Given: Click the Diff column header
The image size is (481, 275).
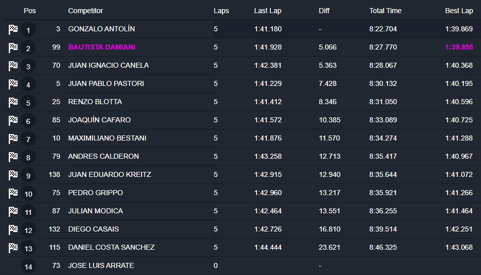Looking at the screenshot, I should coord(324,11).
